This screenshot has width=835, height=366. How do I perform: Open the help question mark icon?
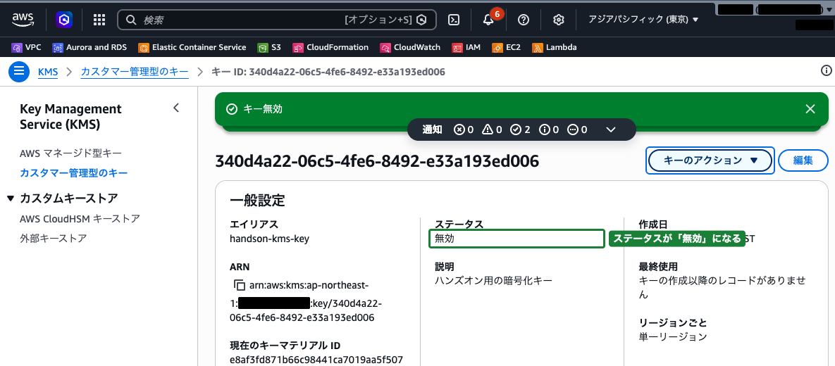[524, 20]
